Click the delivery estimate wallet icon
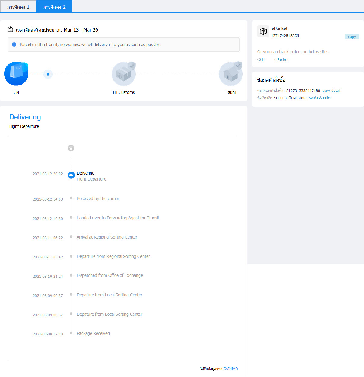 tap(10, 29)
